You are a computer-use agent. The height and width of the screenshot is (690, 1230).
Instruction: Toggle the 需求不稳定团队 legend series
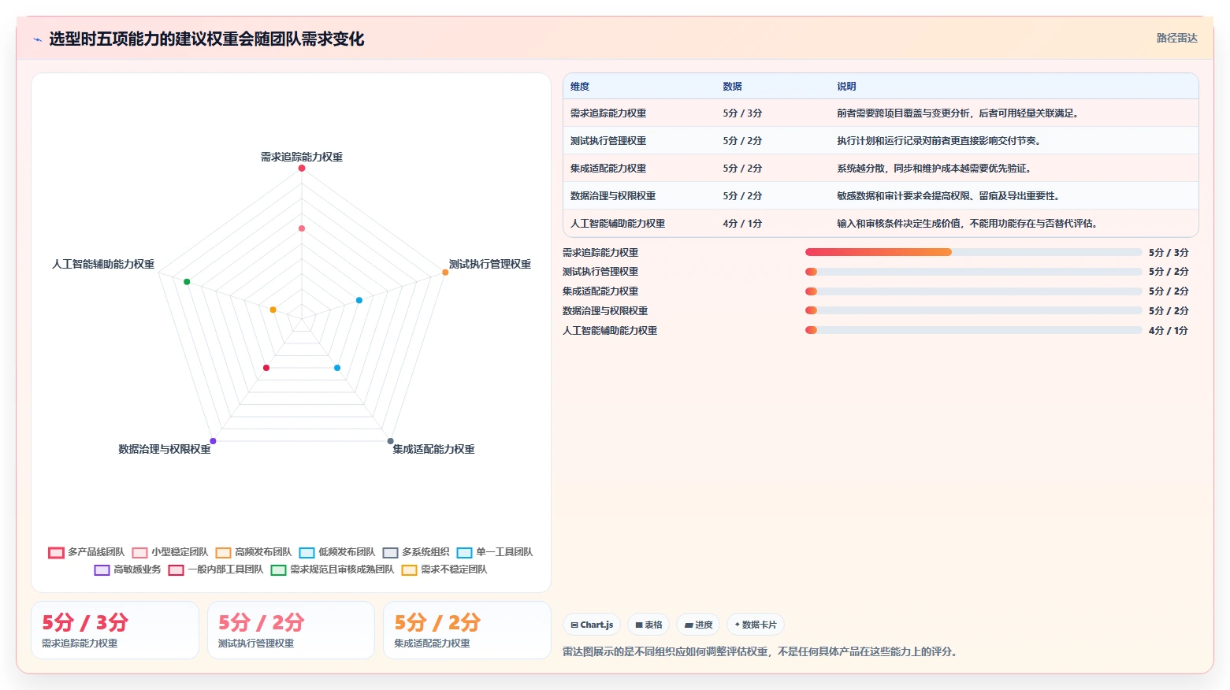(x=444, y=569)
